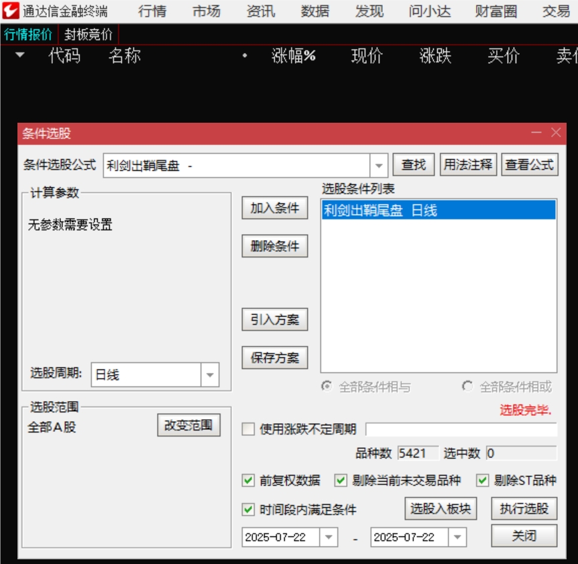
Task: Click the 用法注释 button
Action: [x=468, y=164]
